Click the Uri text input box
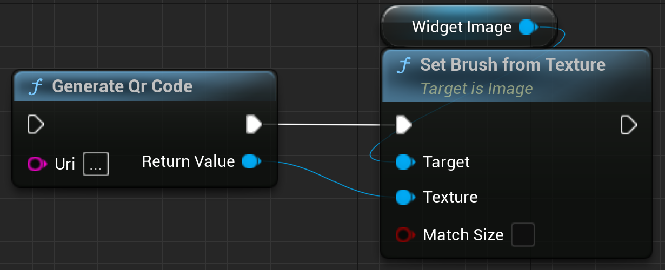This screenshot has height=270, width=665. point(96,164)
